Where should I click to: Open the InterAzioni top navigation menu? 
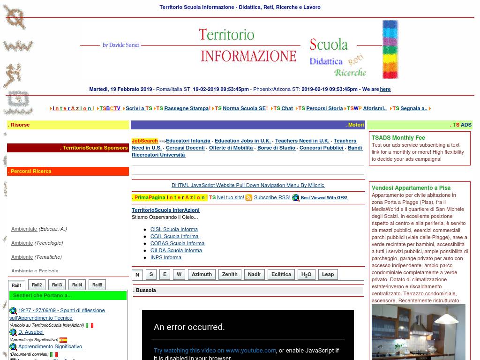pyautogui.click(x=73, y=109)
